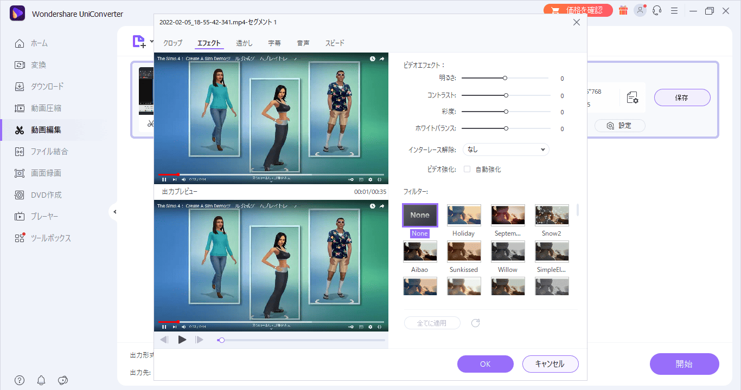Open the インターレース解除 dropdown

[506, 149]
